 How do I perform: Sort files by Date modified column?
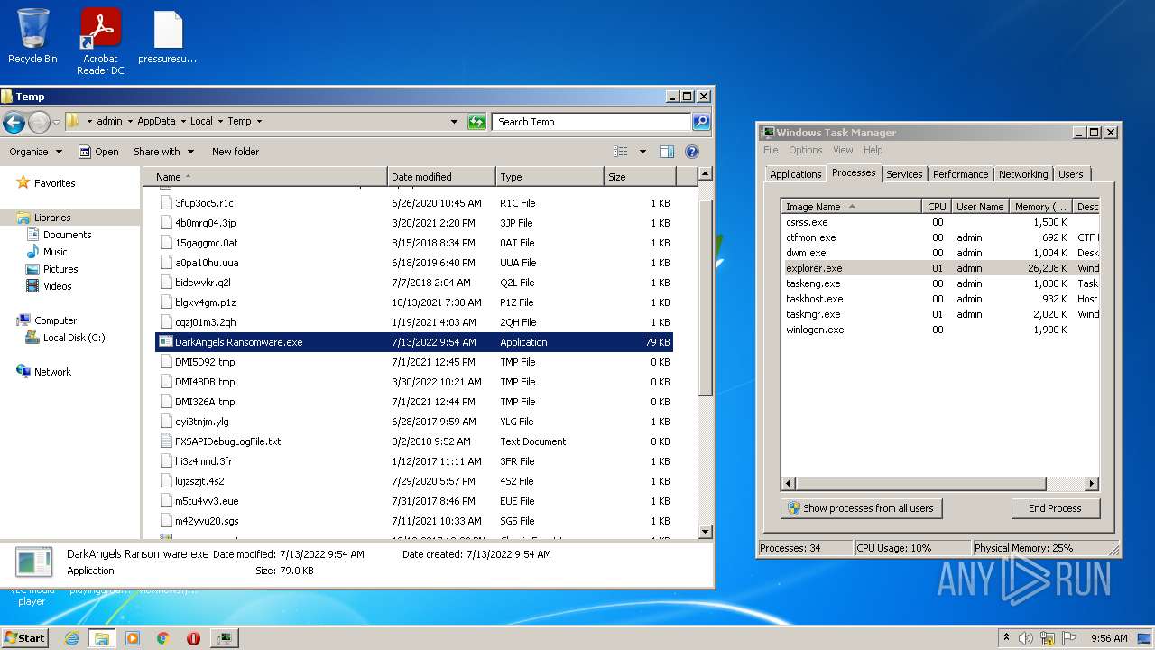tap(441, 177)
